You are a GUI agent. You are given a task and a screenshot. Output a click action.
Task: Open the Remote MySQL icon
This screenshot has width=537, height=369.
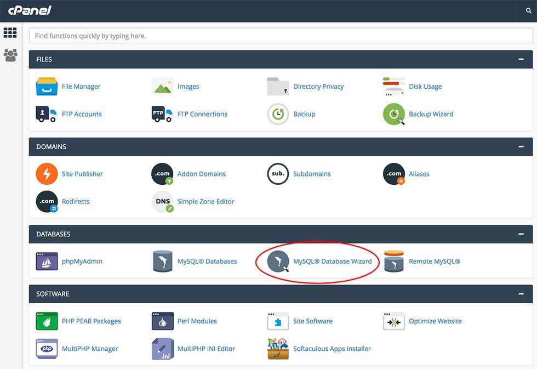pyautogui.click(x=394, y=261)
